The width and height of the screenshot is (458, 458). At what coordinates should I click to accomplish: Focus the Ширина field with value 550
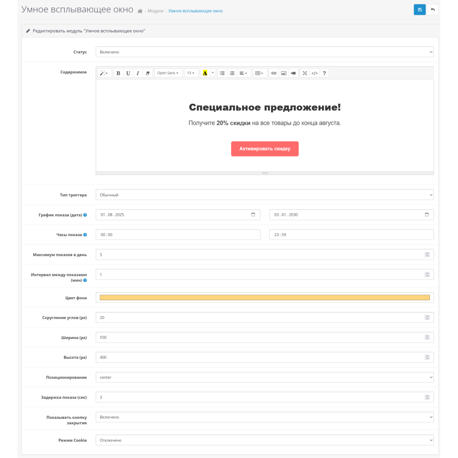click(x=265, y=337)
